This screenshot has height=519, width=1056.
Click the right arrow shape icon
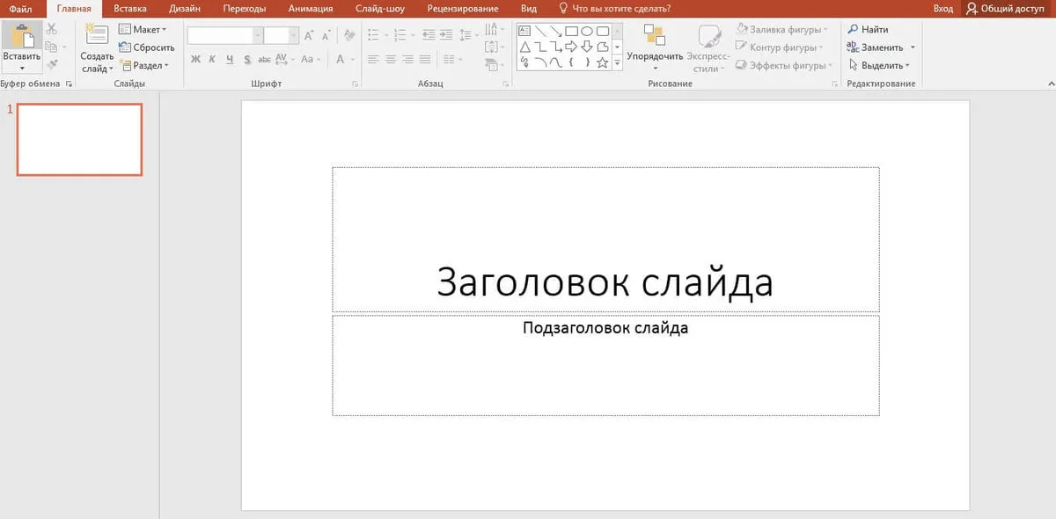click(x=571, y=47)
